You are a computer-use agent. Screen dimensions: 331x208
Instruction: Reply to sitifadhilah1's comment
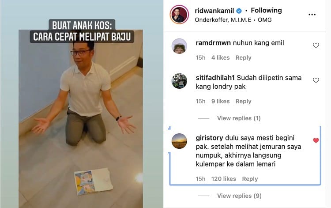(x=243, y=102)
